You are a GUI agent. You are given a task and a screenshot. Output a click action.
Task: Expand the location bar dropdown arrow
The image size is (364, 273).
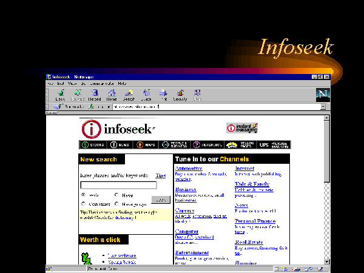click(x=323, y=106)
